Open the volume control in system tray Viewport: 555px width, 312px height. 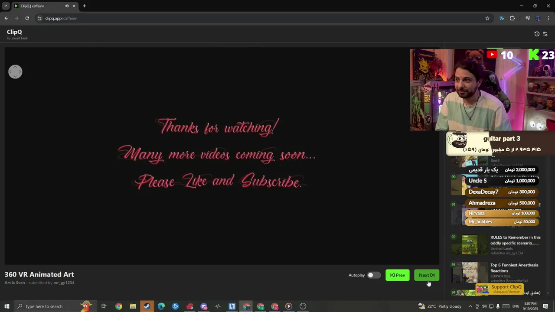[484, 306]
